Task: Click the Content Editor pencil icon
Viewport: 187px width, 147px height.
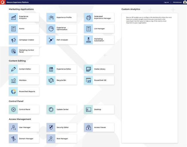Action: pos(13,69)
